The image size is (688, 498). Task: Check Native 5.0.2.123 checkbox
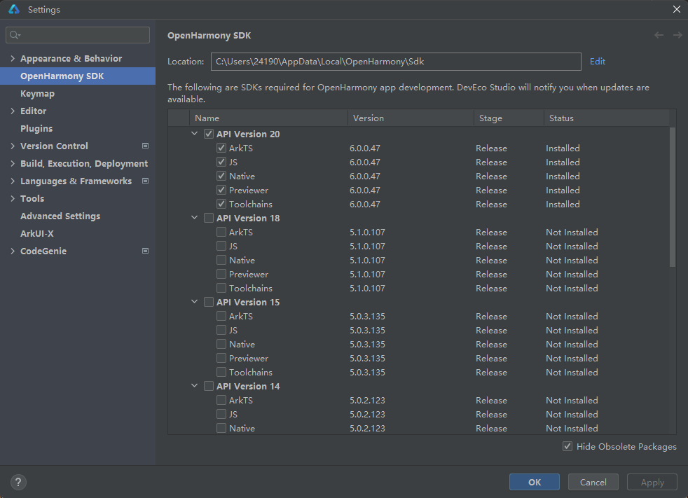coord(221,428)
